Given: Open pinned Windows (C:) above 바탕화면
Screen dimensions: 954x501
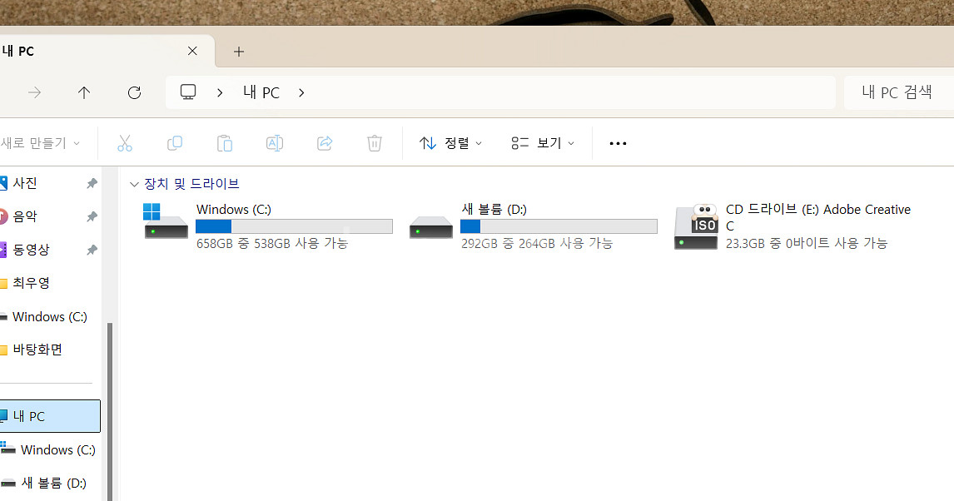Looking at the screenshot, I should [50, 317].
